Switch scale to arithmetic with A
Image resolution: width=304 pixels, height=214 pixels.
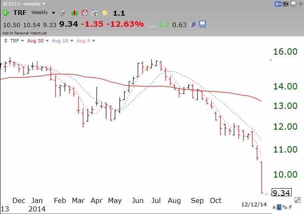tap(274, 207)
